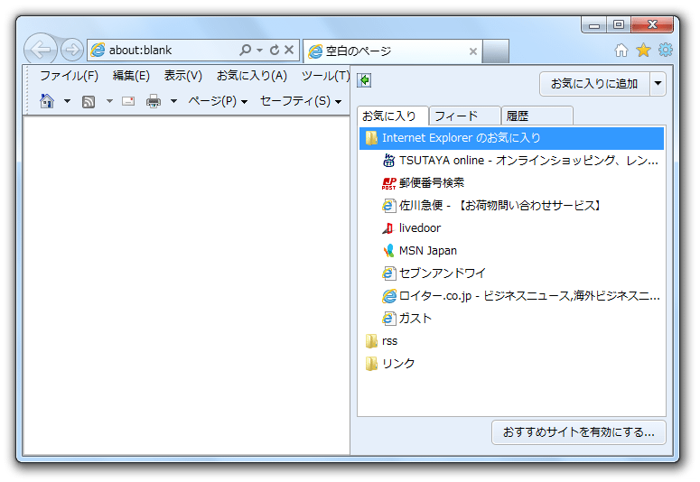Open favorites with the star icon
Viewport: 700px width, 482px height.
(x=643, y=50)
